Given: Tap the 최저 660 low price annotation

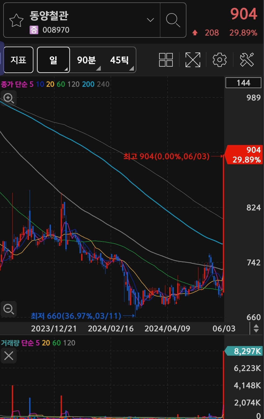Looking at the screenshot, I should (76, 316).
